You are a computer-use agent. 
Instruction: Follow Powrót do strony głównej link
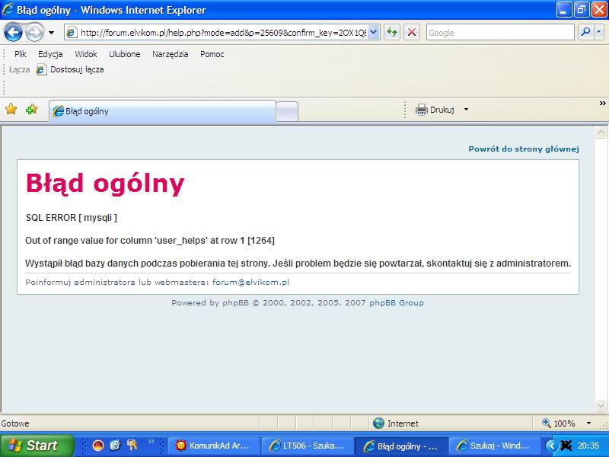tap(524, 149)
